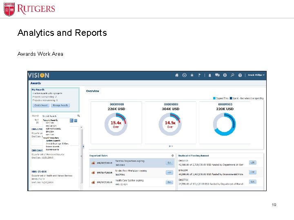Click 'Overview' heading text
Screen dimensions: 294x220
(x=92, y=91)
